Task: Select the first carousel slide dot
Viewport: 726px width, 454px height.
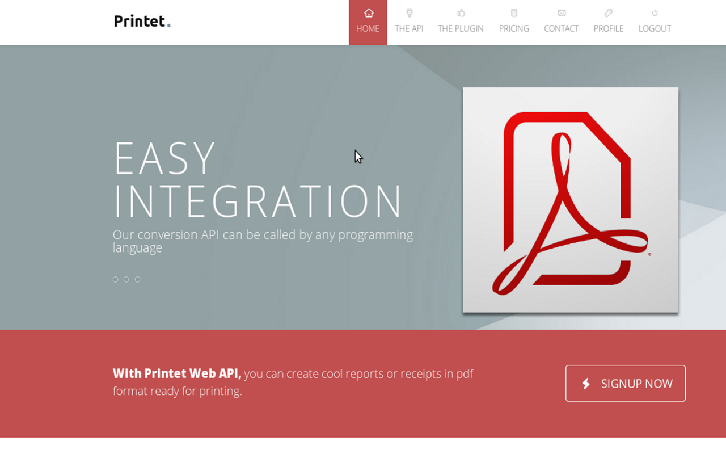Action: pyautogui.click(x=115, y=279)
